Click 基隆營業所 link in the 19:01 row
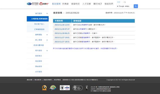160x94 pixels. [86, 37]
